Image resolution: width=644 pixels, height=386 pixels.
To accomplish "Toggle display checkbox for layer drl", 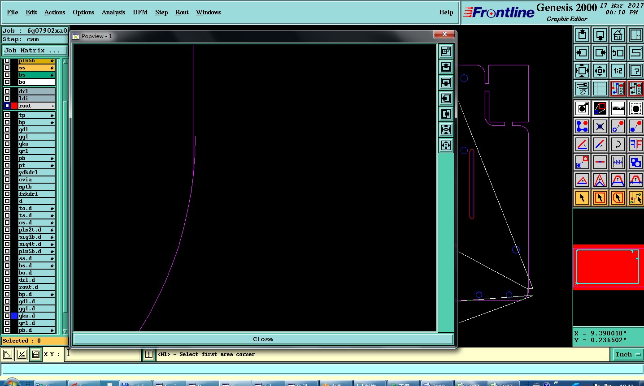I will click(x=7, y=91).
